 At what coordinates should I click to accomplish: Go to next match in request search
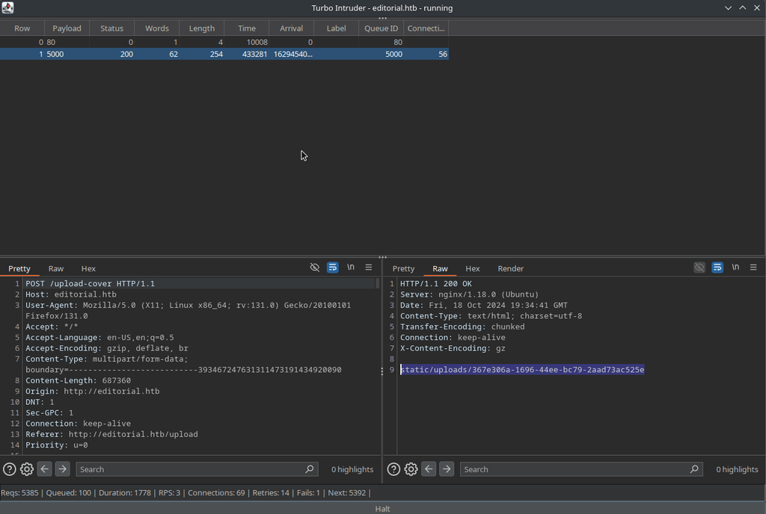63,469
